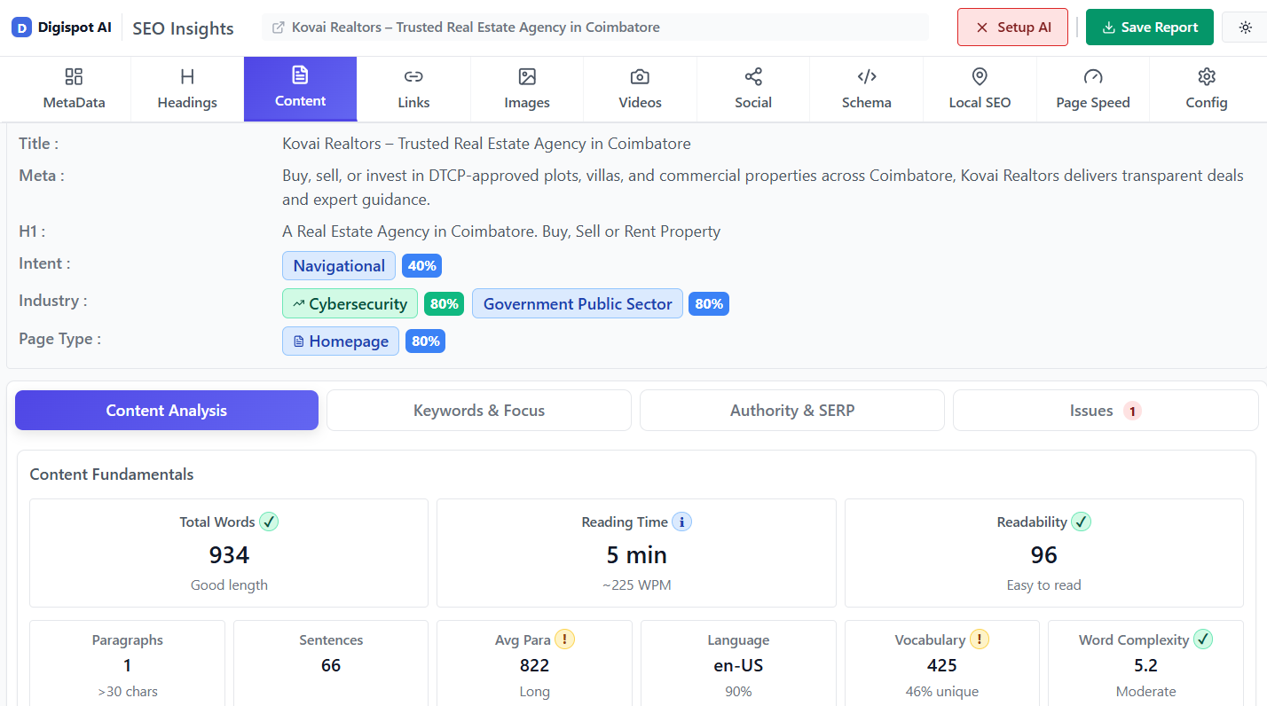Viewport: 1267px width, 706px height.
Task: Click the Save Report button
Action: click(1149, 27)
